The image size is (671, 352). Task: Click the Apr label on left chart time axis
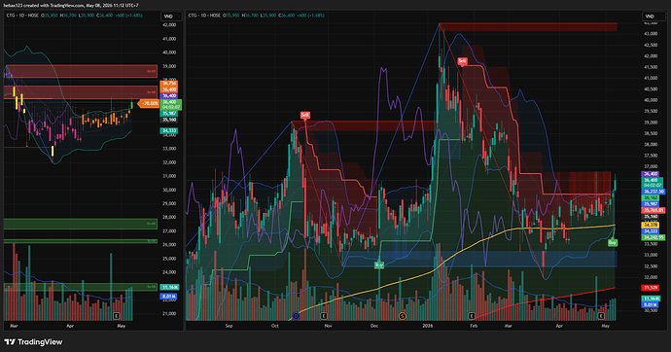click(70, 326)
